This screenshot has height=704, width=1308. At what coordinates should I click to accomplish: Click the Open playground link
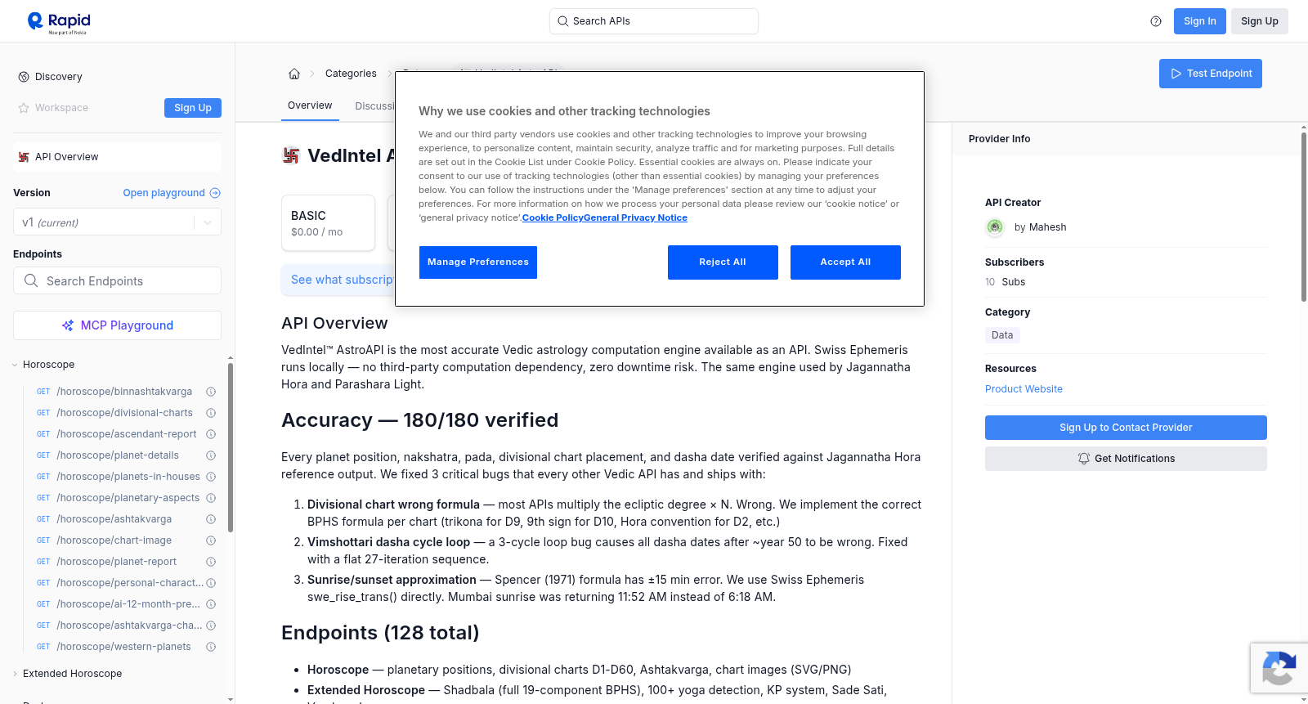[172, 193]
